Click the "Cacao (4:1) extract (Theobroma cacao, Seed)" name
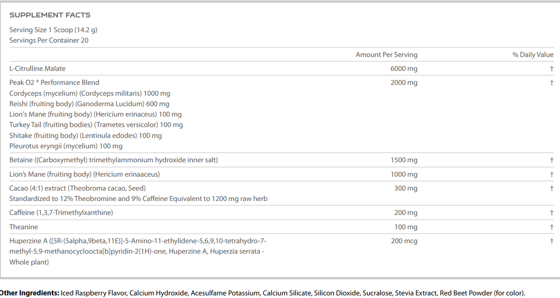This screenshot has width=560, height=298. (x=77, y=188)
